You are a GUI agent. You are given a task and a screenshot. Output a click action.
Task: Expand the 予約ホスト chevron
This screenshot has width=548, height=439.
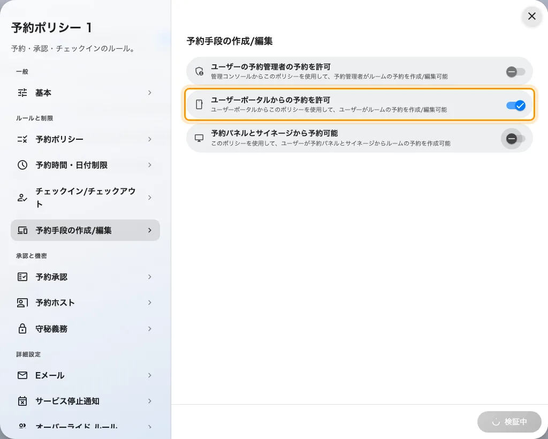(x=150, y=302)
